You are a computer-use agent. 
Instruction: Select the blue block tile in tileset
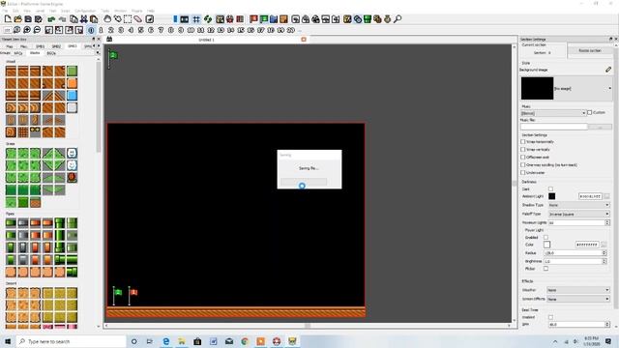click(72, 95)
